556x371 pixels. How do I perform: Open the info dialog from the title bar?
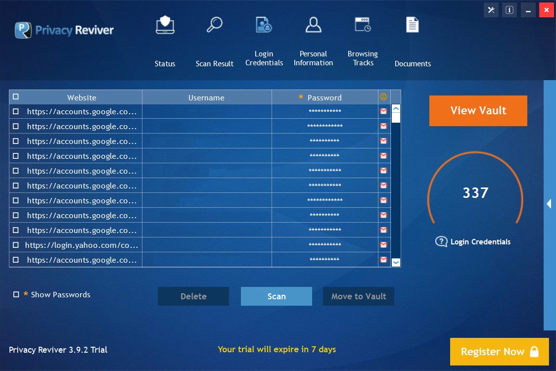(509, 9)
